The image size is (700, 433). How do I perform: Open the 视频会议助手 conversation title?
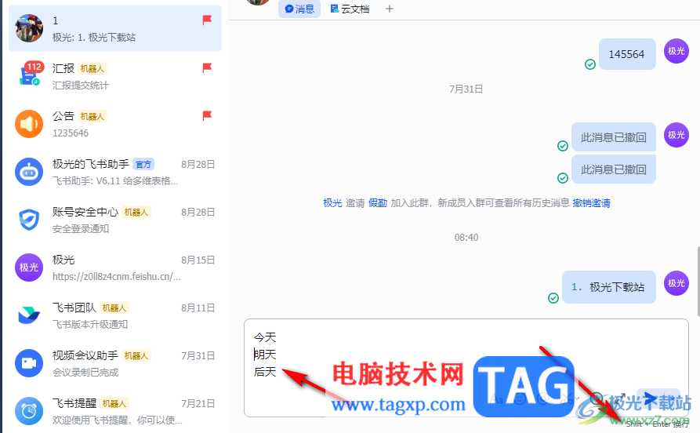click(x=85, y=355)
